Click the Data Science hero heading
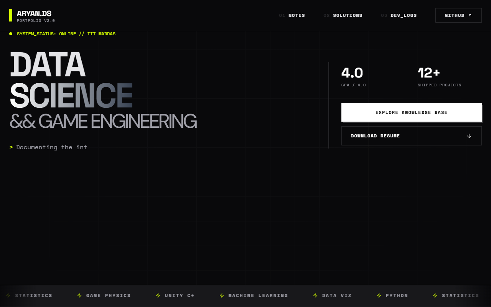Viewport: 491px width, 307px height. coord(71,81)
